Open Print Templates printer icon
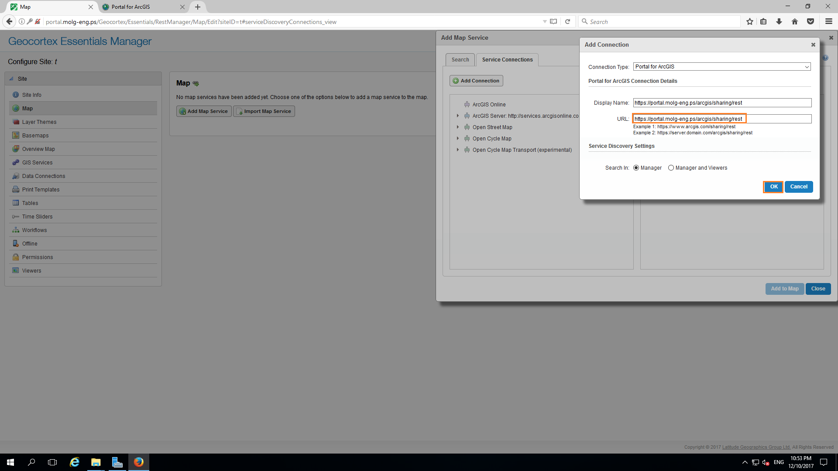Screen dimensions: 838x471 tap(16, 190)
